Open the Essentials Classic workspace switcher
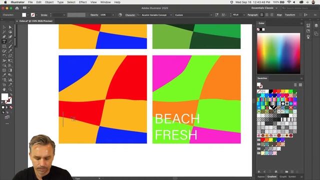Screen dimensions: 320x180 click(264, 8)
